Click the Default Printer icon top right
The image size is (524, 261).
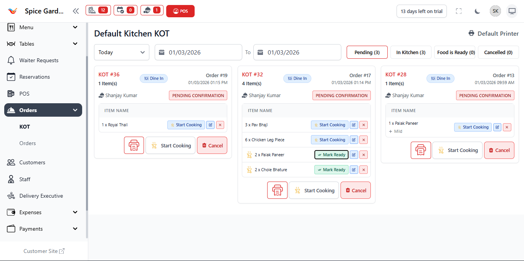pos(471,33)
